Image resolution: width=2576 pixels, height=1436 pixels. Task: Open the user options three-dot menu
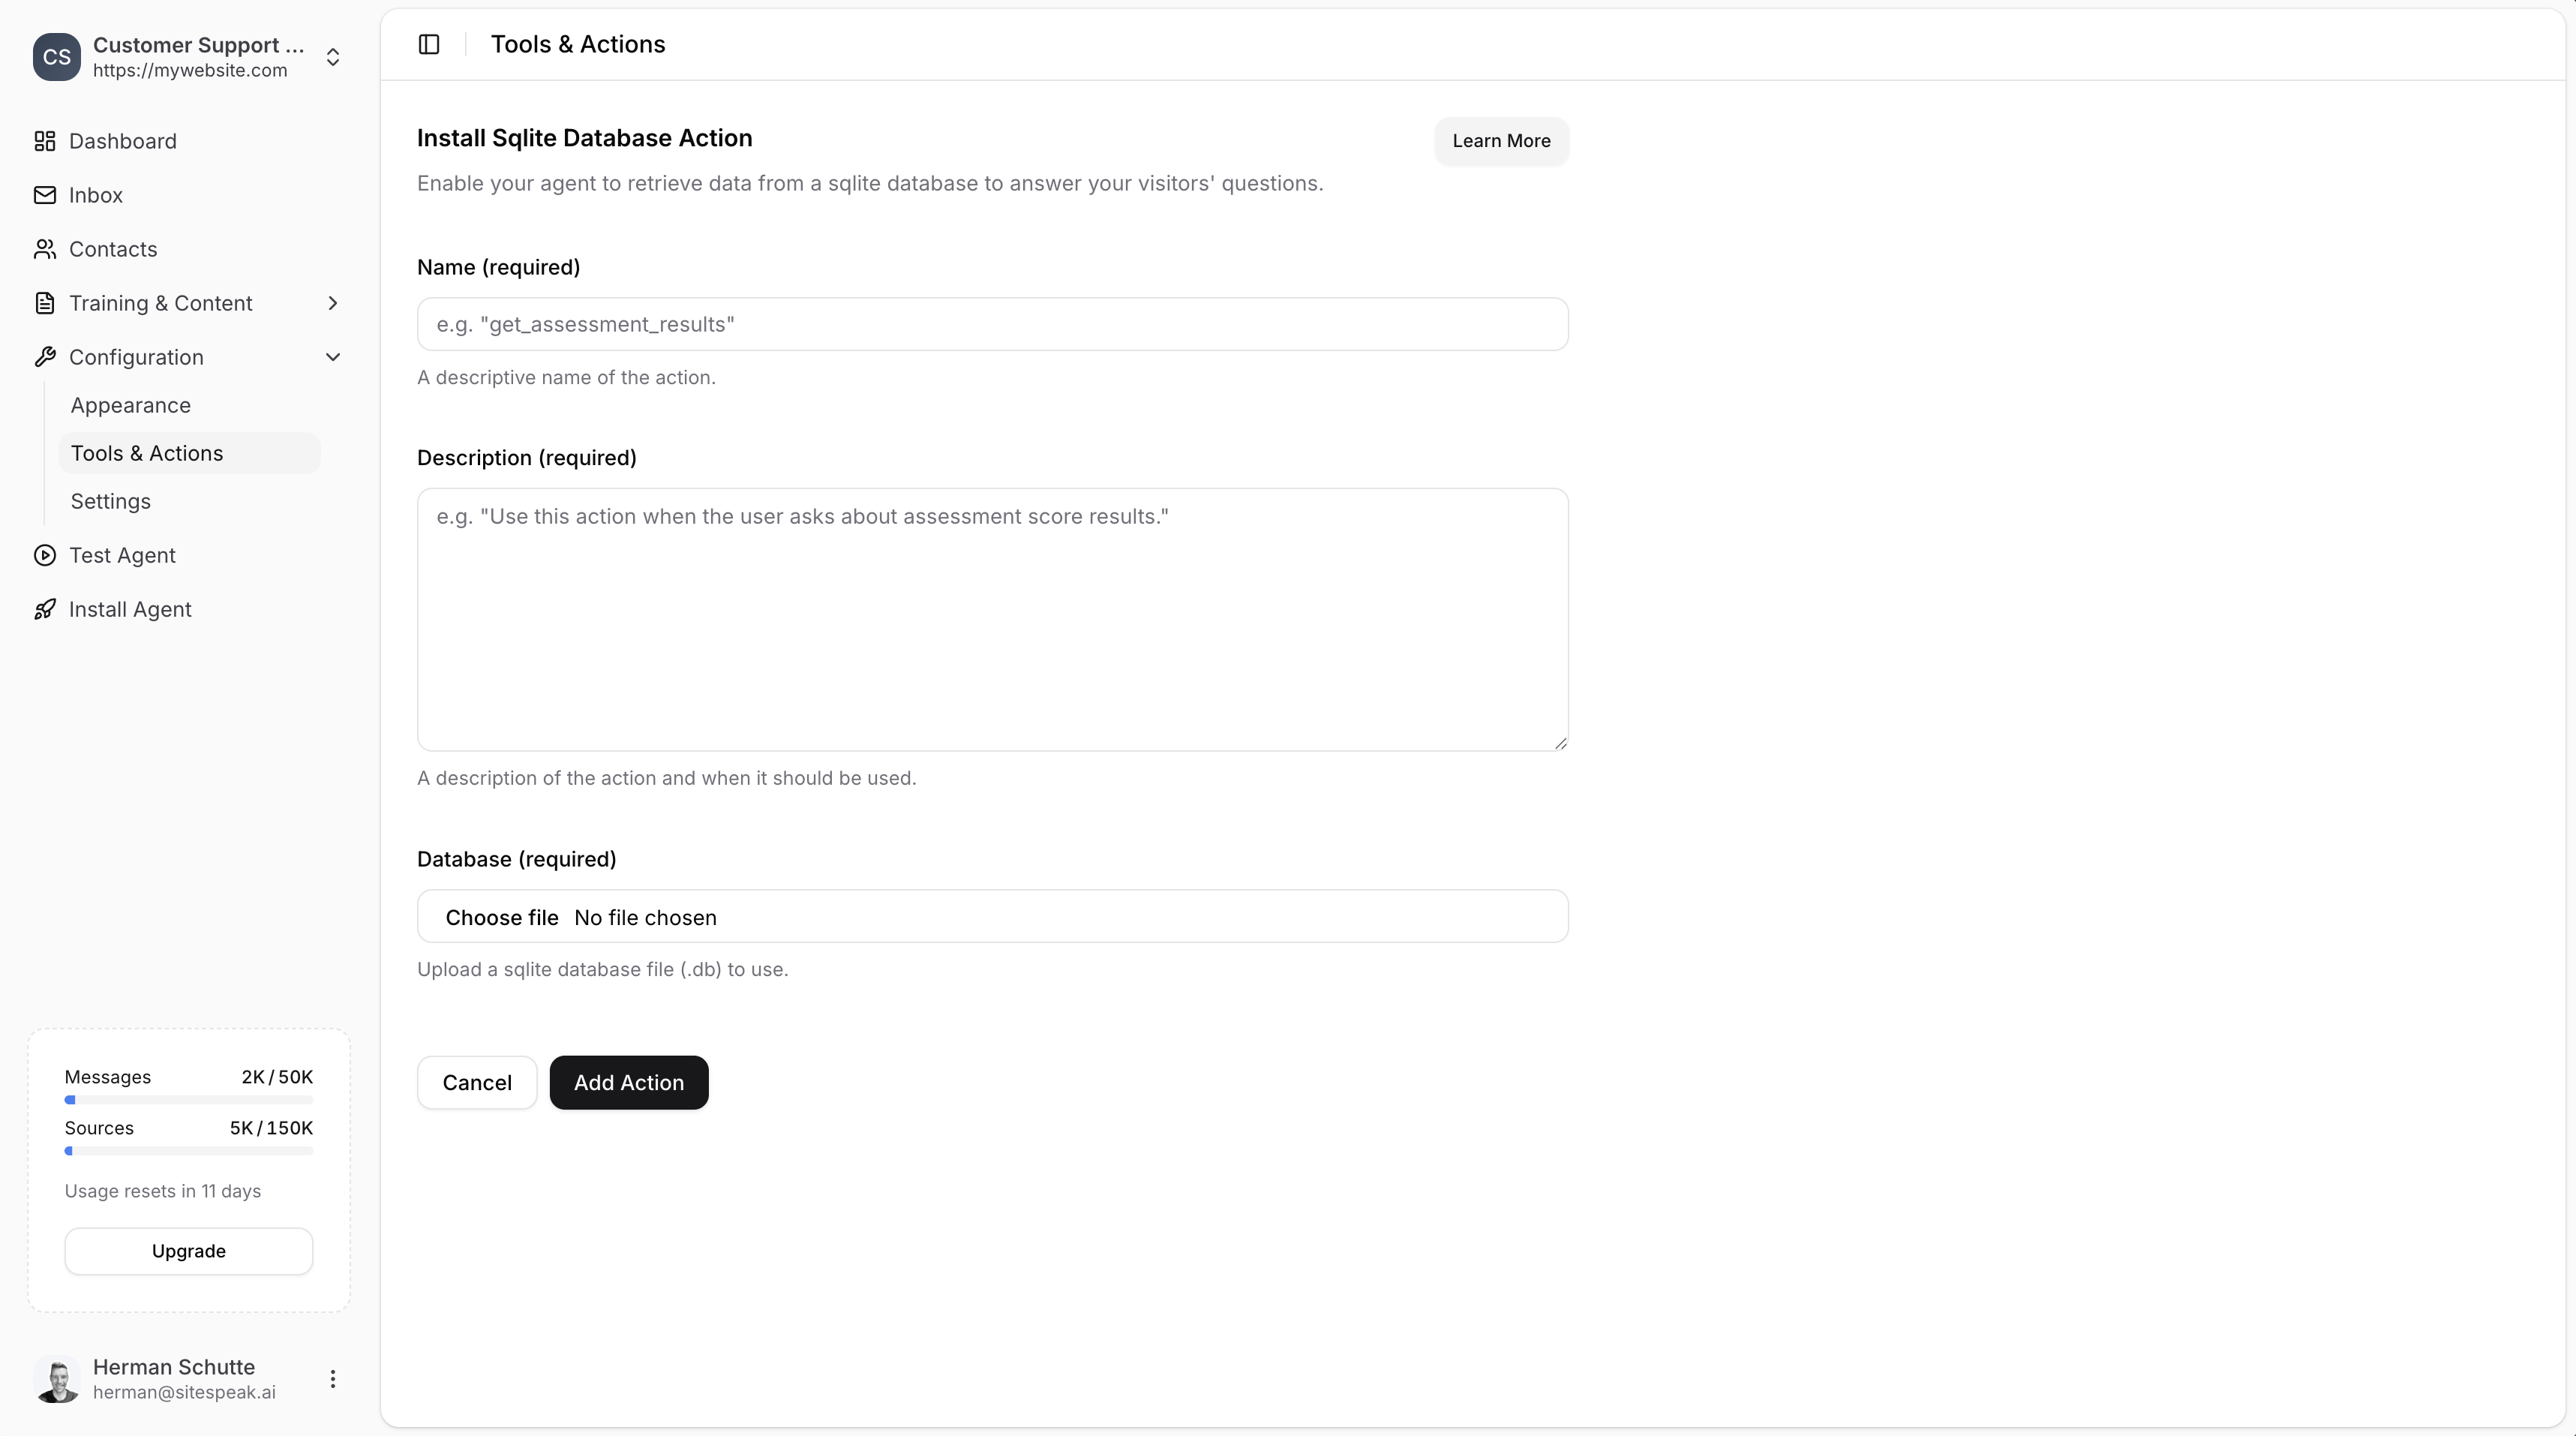pos(333,1379)
